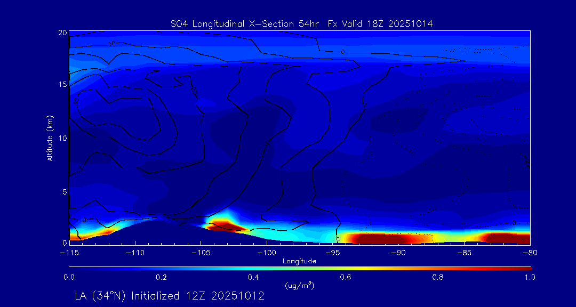Click the 0 contour label near the plot top
This screenshot has width=576, height=307.
coord(343,52)
